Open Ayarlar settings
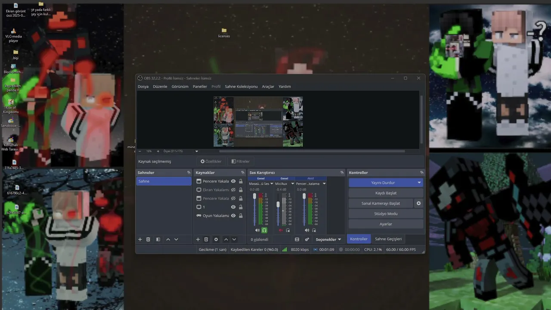This screenshot has height=310, width=551. tap(386, 224)
